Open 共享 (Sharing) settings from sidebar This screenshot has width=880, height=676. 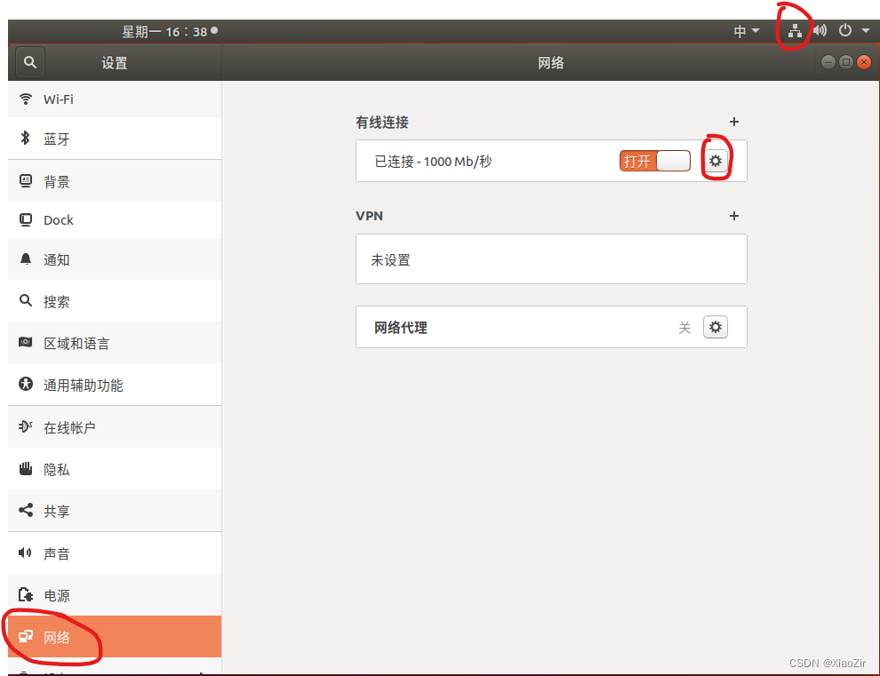[x=57, y=511]
